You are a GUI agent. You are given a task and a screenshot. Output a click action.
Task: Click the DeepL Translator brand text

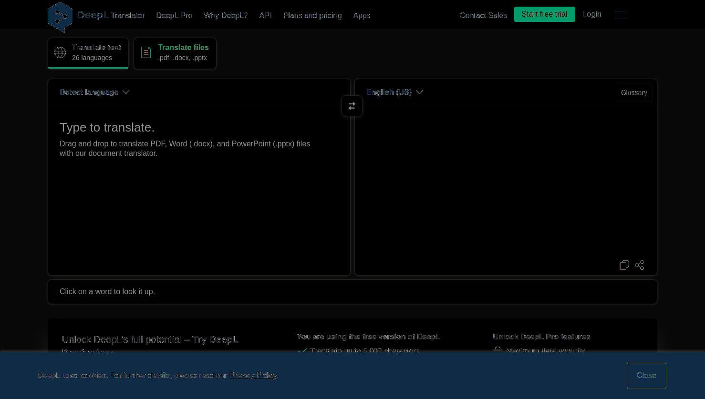[x=111, y=15]
